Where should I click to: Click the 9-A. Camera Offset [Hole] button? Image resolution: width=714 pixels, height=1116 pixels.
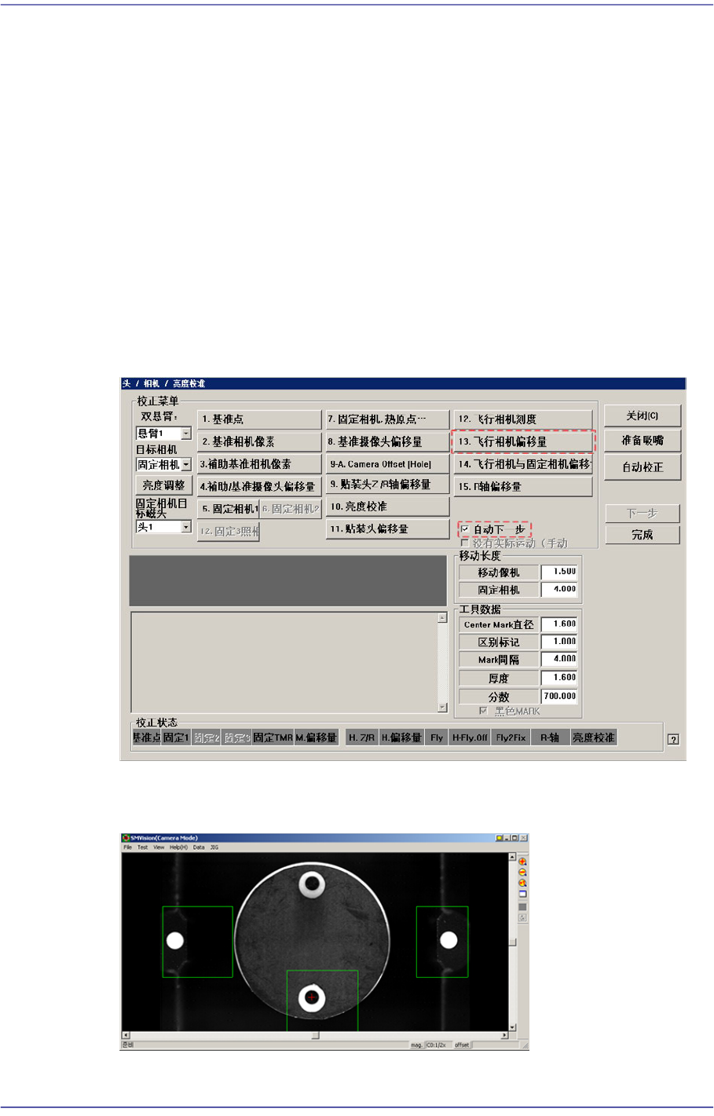(387, 464)
